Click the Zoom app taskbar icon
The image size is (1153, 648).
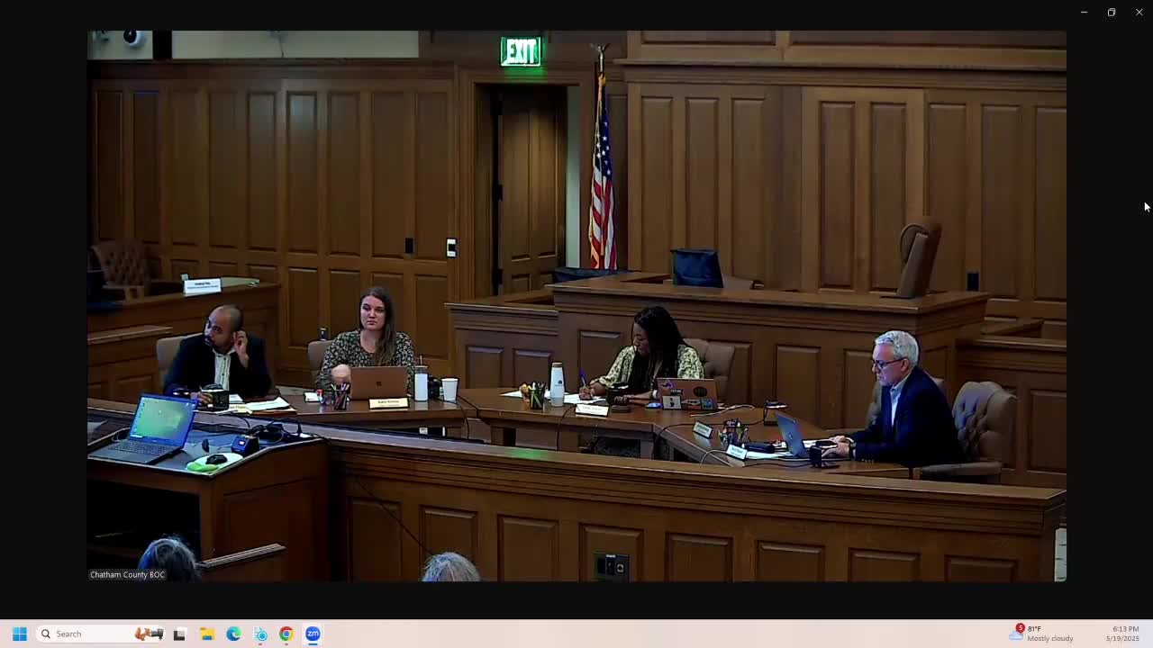[x=313, y=634]
